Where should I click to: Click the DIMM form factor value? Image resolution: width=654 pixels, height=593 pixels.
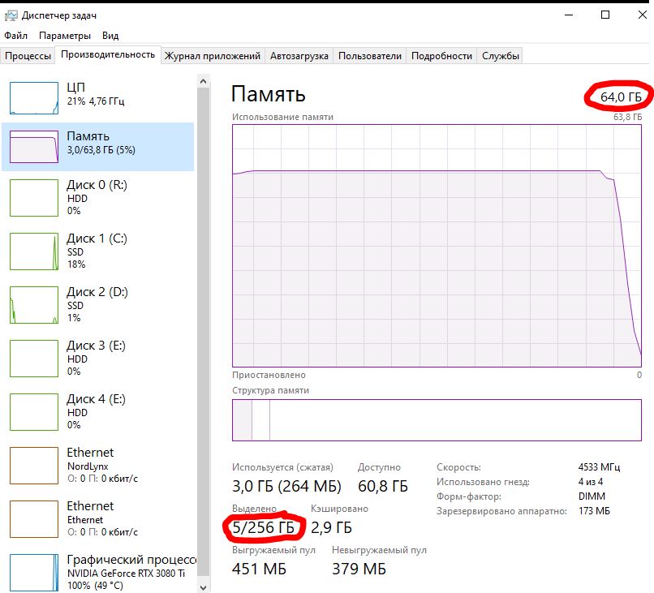pyautogui.click(x=592, y=496)
